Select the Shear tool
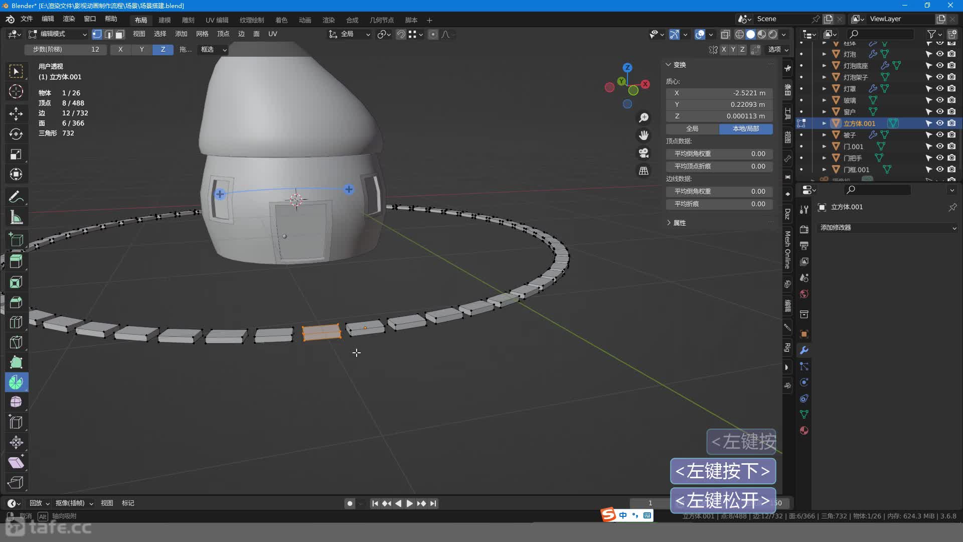Image resolution: width=963 pixels, height=542 pixels. [x=16, y=462]
